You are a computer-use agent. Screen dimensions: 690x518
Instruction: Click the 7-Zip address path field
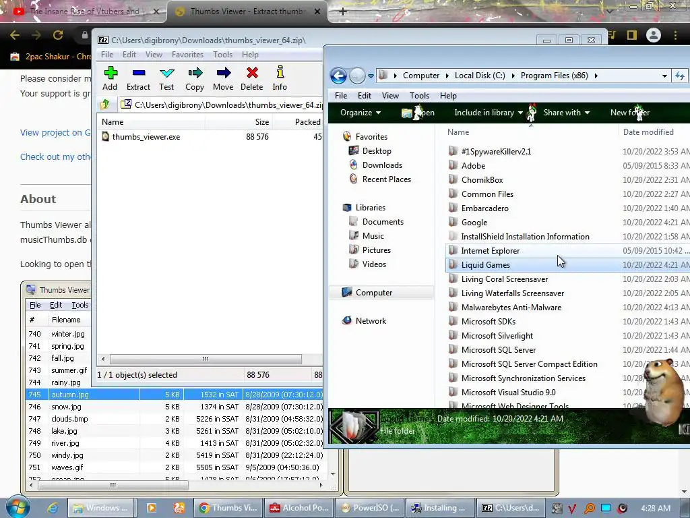click(x=222, y=105)
